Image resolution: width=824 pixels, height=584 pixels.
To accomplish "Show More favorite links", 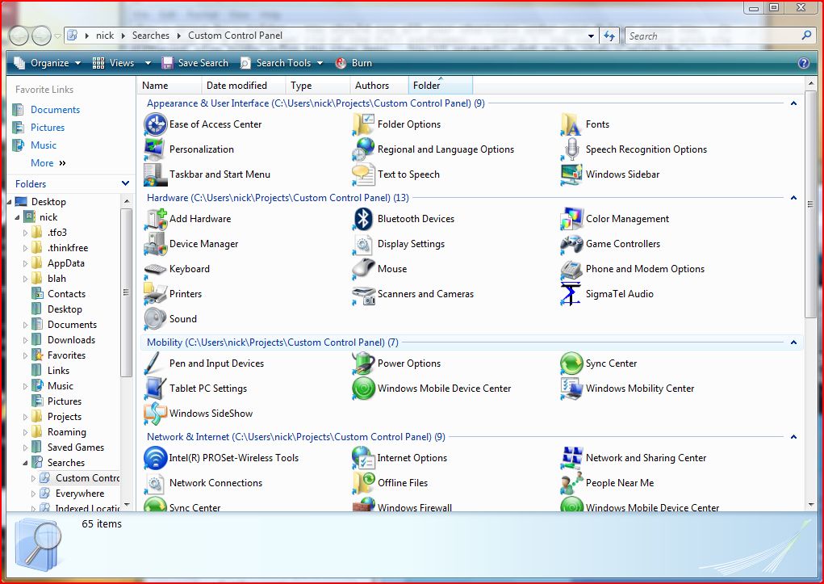I will [48, 163].
